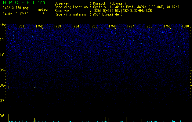
Task: Select the 1757 time marker
Action: click(x=131, y=27)
